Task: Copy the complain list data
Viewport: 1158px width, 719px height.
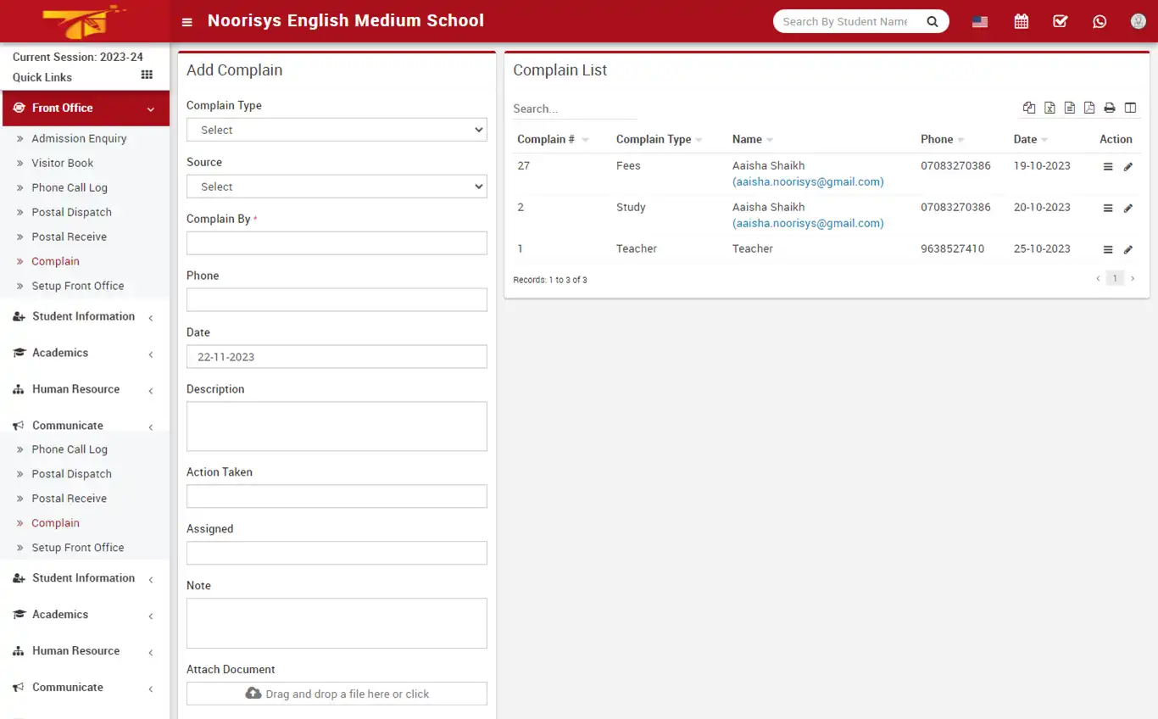Action: tap(1029, 108)
